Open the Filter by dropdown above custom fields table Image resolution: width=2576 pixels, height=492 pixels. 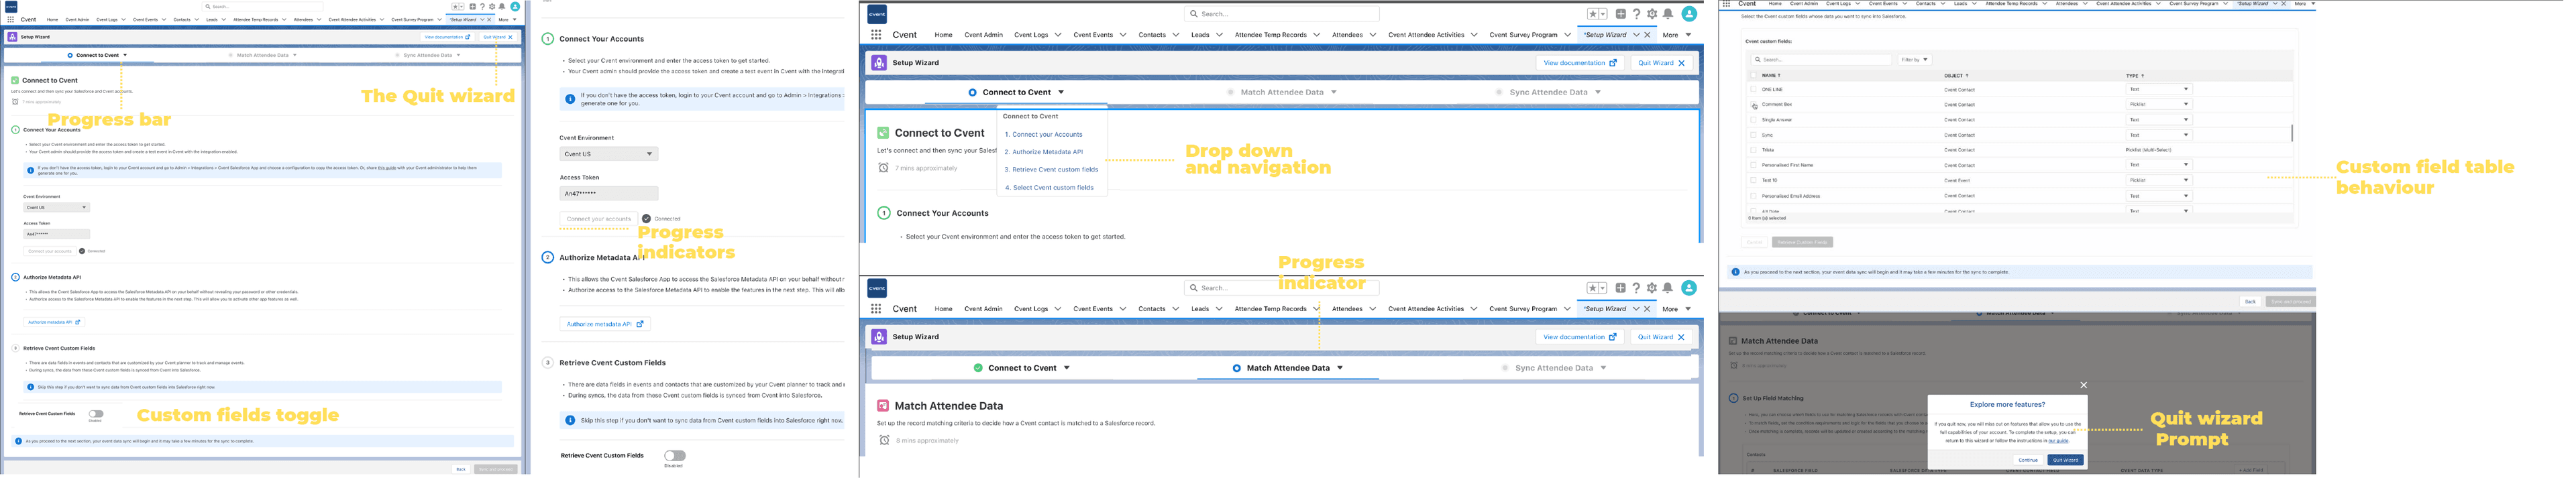(1915, 60)
